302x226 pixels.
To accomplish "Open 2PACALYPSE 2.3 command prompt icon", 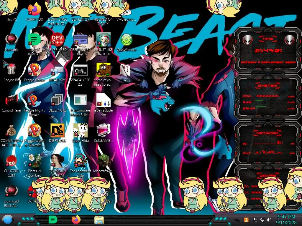I will tap(80, 71).
